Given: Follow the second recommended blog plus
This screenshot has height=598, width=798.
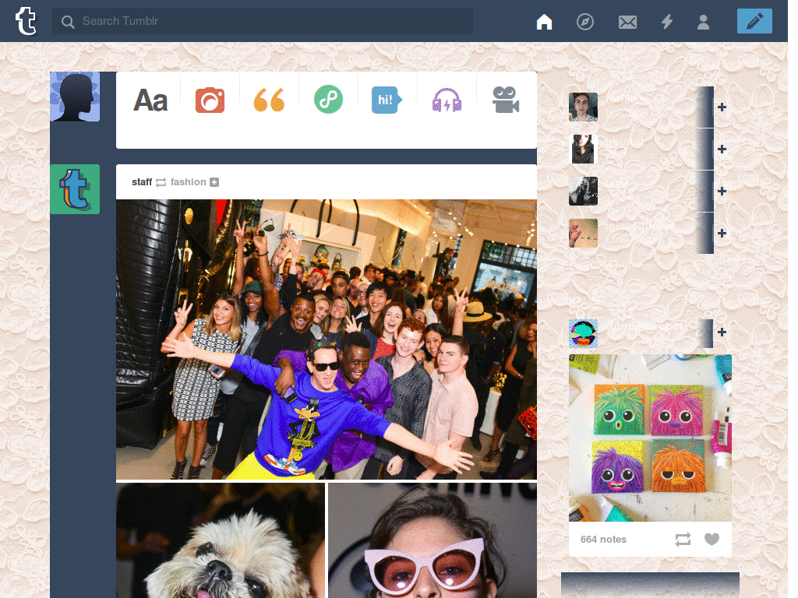Looking at the screenshot, I should coord(722,149).
